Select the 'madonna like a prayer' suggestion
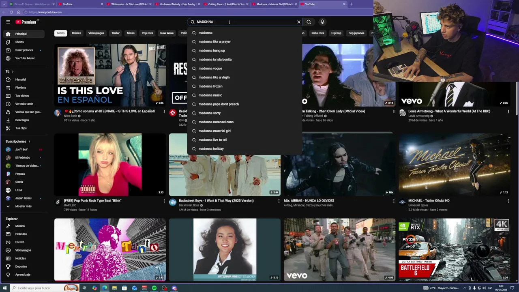Viewport: 519px width, 292px height. tap(244, 42)
